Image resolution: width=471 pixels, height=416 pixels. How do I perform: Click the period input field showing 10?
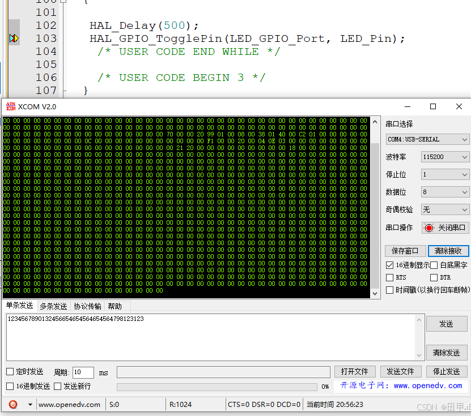pos(83,372)
